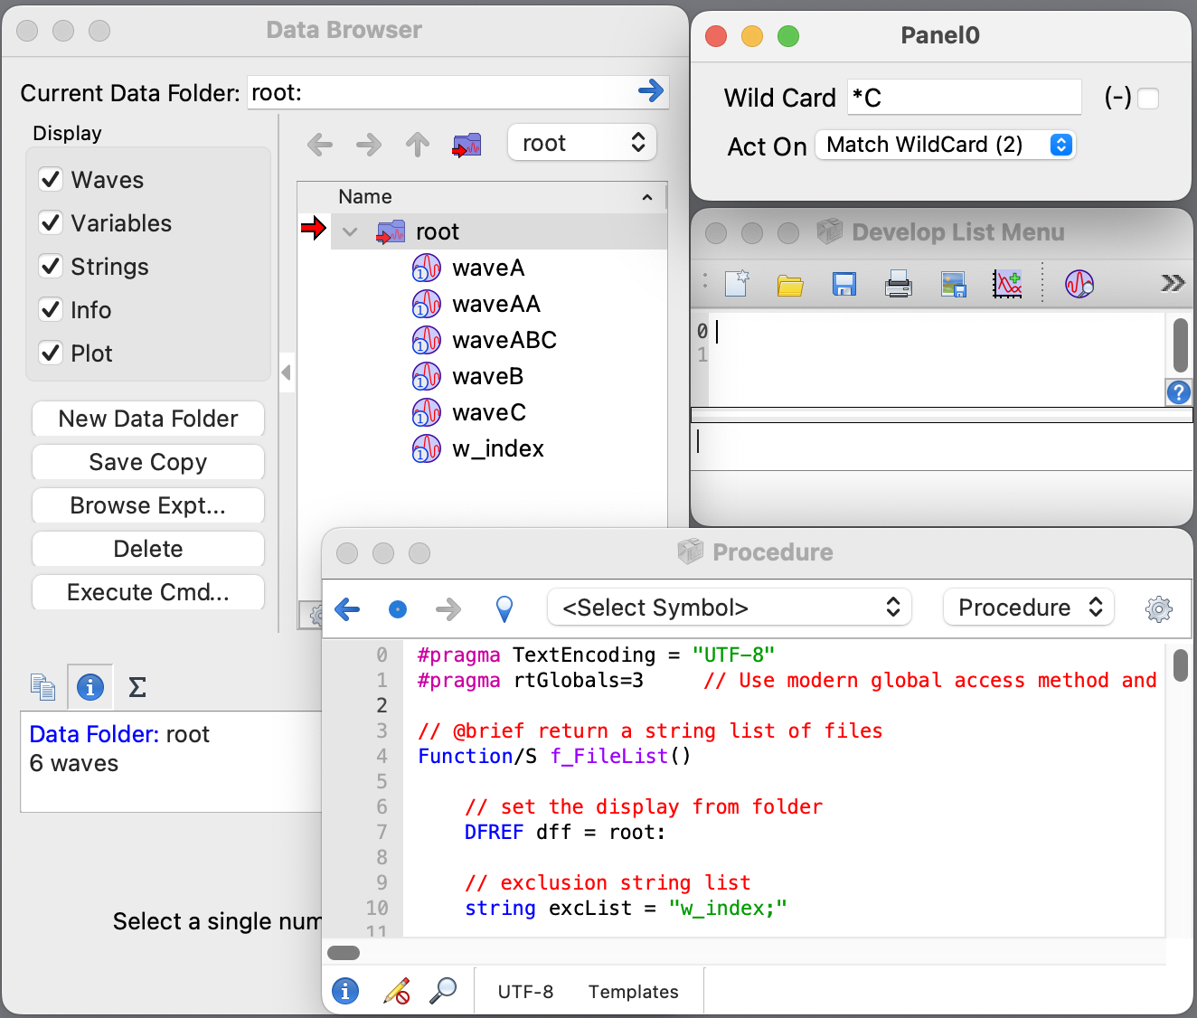1197x1018 pixels.
Task: Enable the (-) checkbox next to Wild Card
Action: [x=1148, y=98]
